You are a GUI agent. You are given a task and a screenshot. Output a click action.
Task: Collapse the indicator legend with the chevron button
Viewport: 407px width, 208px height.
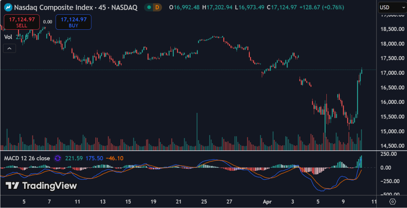tap(9, 49)
